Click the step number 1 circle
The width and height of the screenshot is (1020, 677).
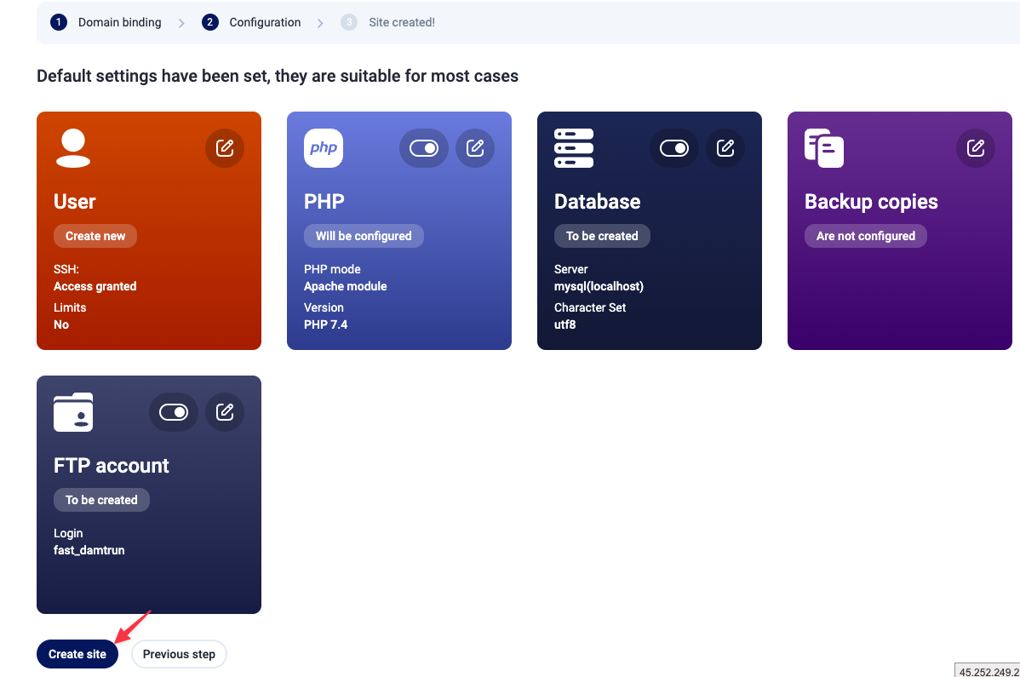pos(59,22)
